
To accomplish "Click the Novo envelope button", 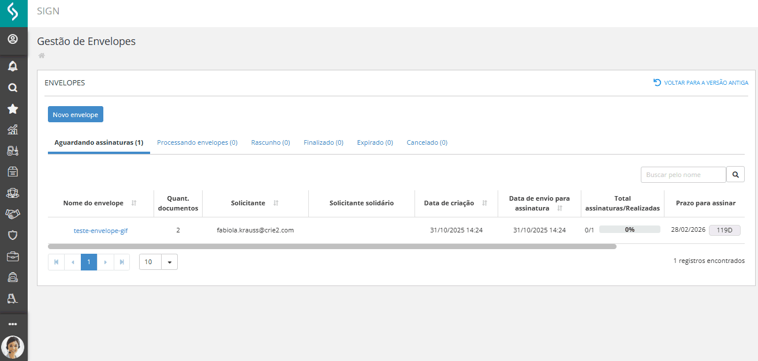I will (76, 114).
